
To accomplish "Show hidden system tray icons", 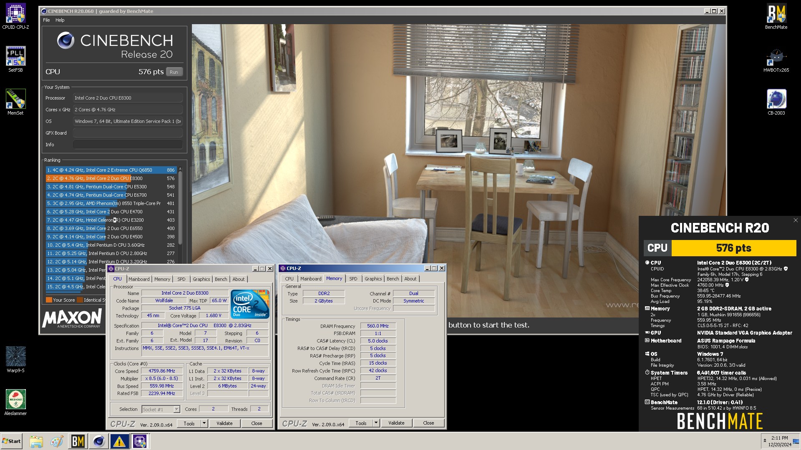I will point(765,440).
